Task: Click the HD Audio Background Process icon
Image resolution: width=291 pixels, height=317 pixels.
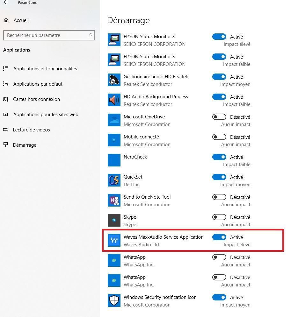Action: (114, 100)
